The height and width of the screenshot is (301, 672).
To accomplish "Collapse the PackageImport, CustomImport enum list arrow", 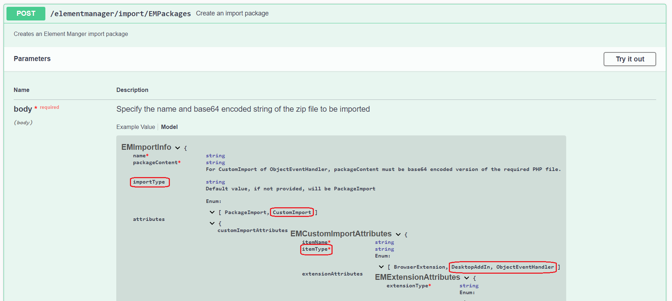I will (x=212, y=212).
